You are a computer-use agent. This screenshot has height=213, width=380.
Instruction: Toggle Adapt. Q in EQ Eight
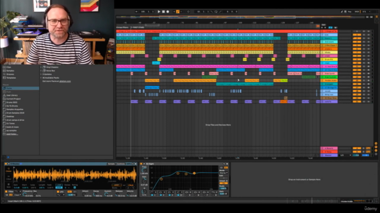tap(223, 183)
